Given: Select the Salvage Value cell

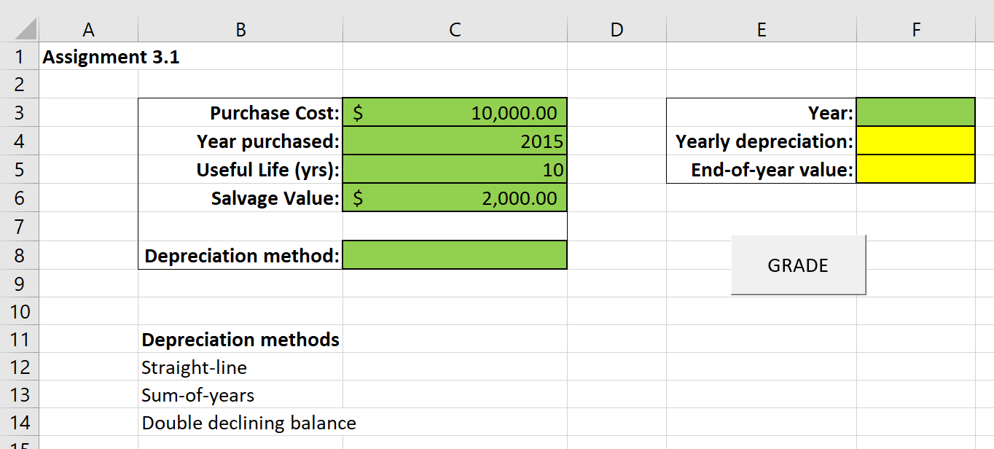Looking at the screenshot, I should tap(455, 198).
